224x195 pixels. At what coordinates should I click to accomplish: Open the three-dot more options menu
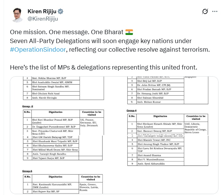point(215,11)
